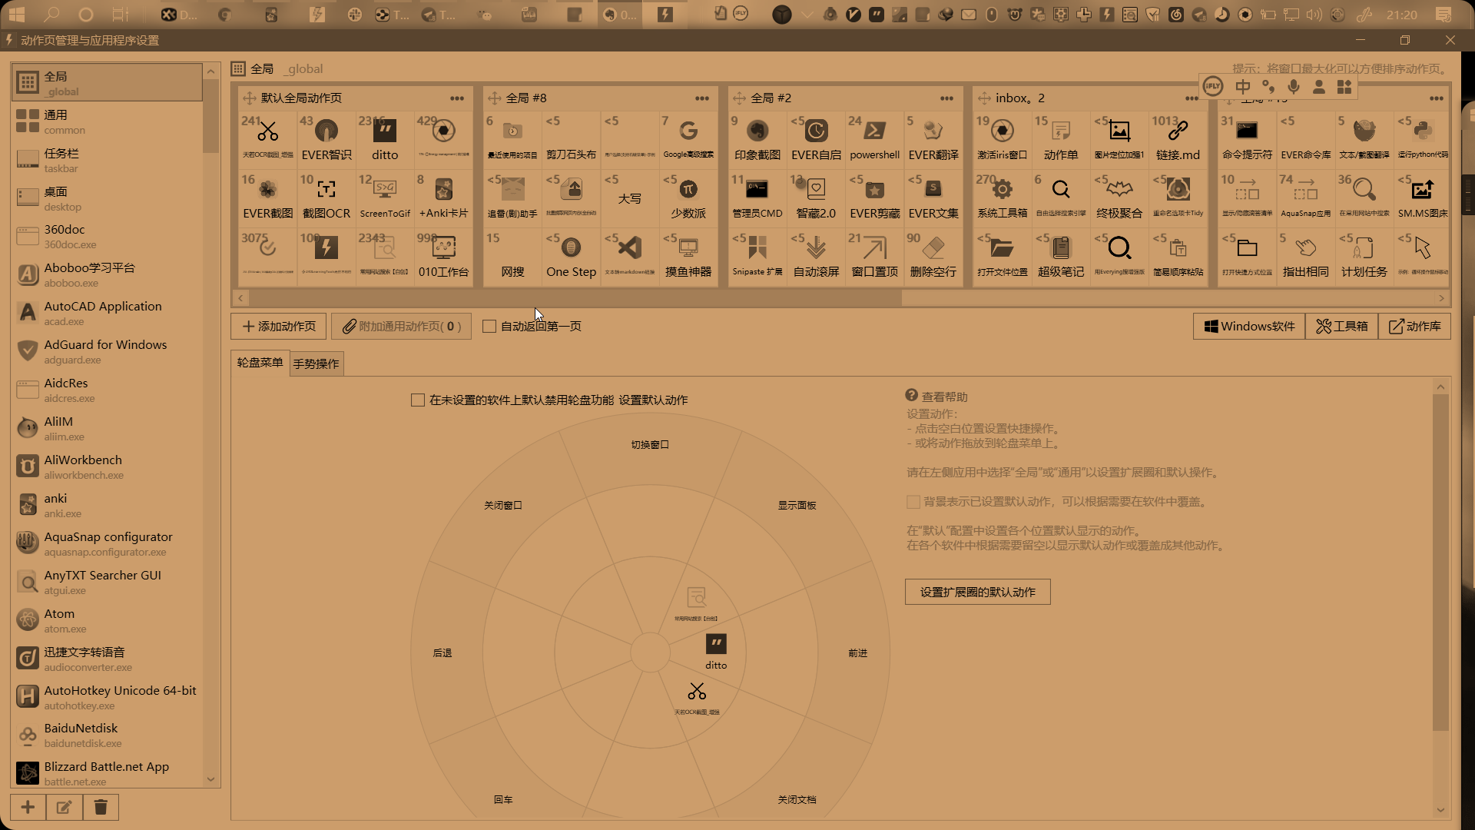The width and height of the screenshot is (1475, 830).
Task: Click 设置扩展圈的默认动作 button
Action: 977,592
